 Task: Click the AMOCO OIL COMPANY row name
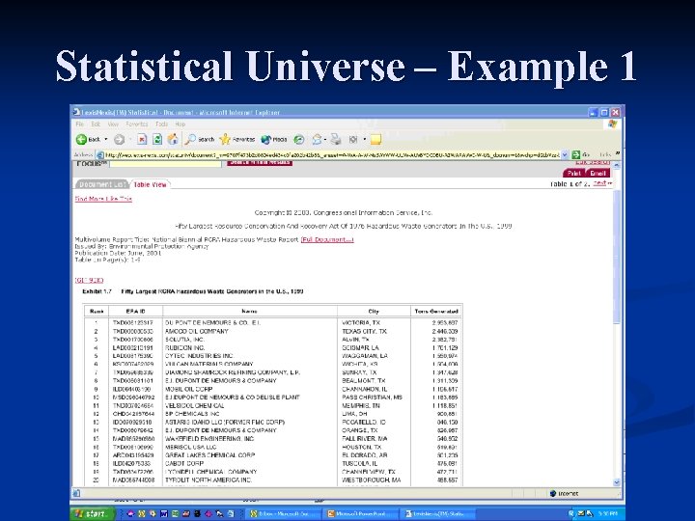click(x=197, y=331)
